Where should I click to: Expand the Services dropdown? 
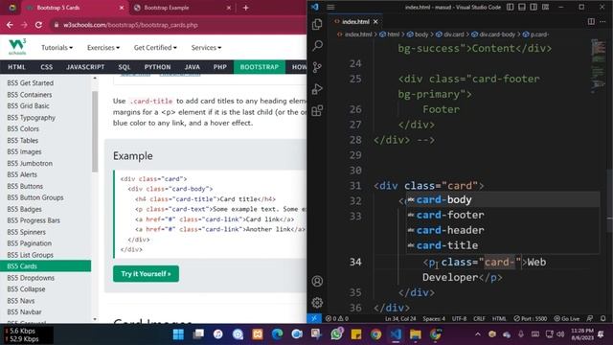tap(206, 47)
